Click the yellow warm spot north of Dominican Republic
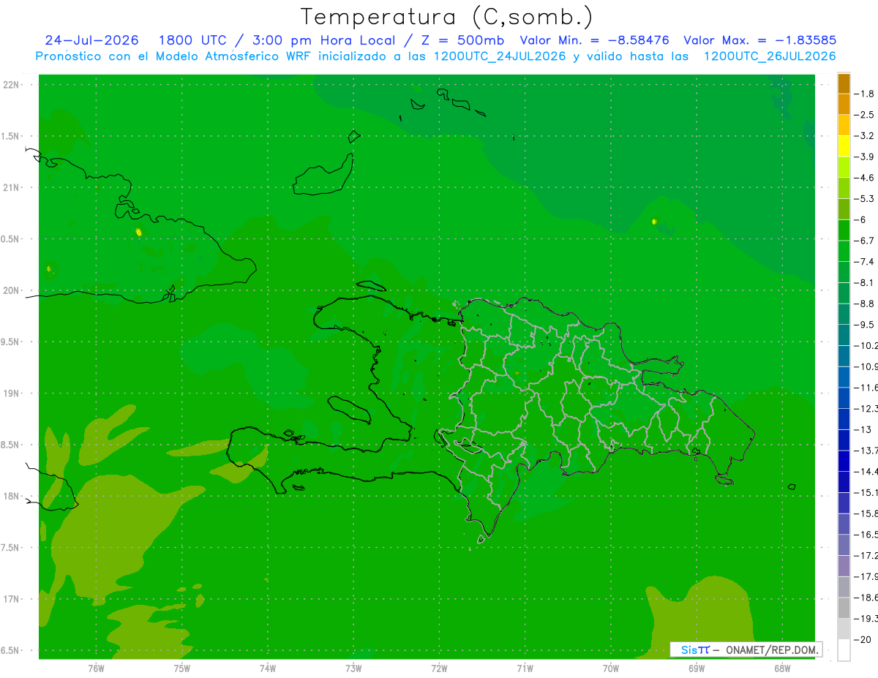 [x=654, y=221]
